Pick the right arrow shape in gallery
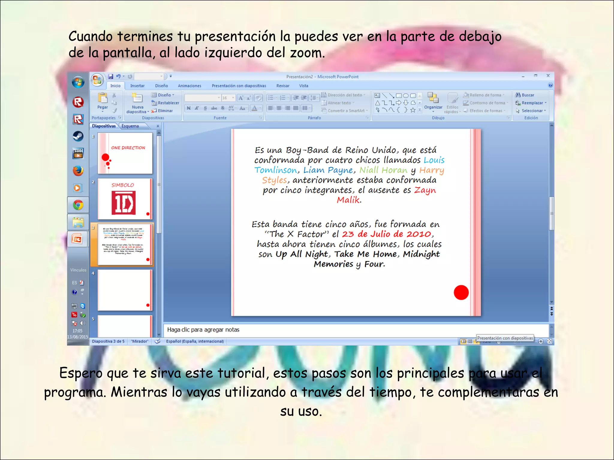The width and height of the screenshot is (614, 460). point(399,103)
